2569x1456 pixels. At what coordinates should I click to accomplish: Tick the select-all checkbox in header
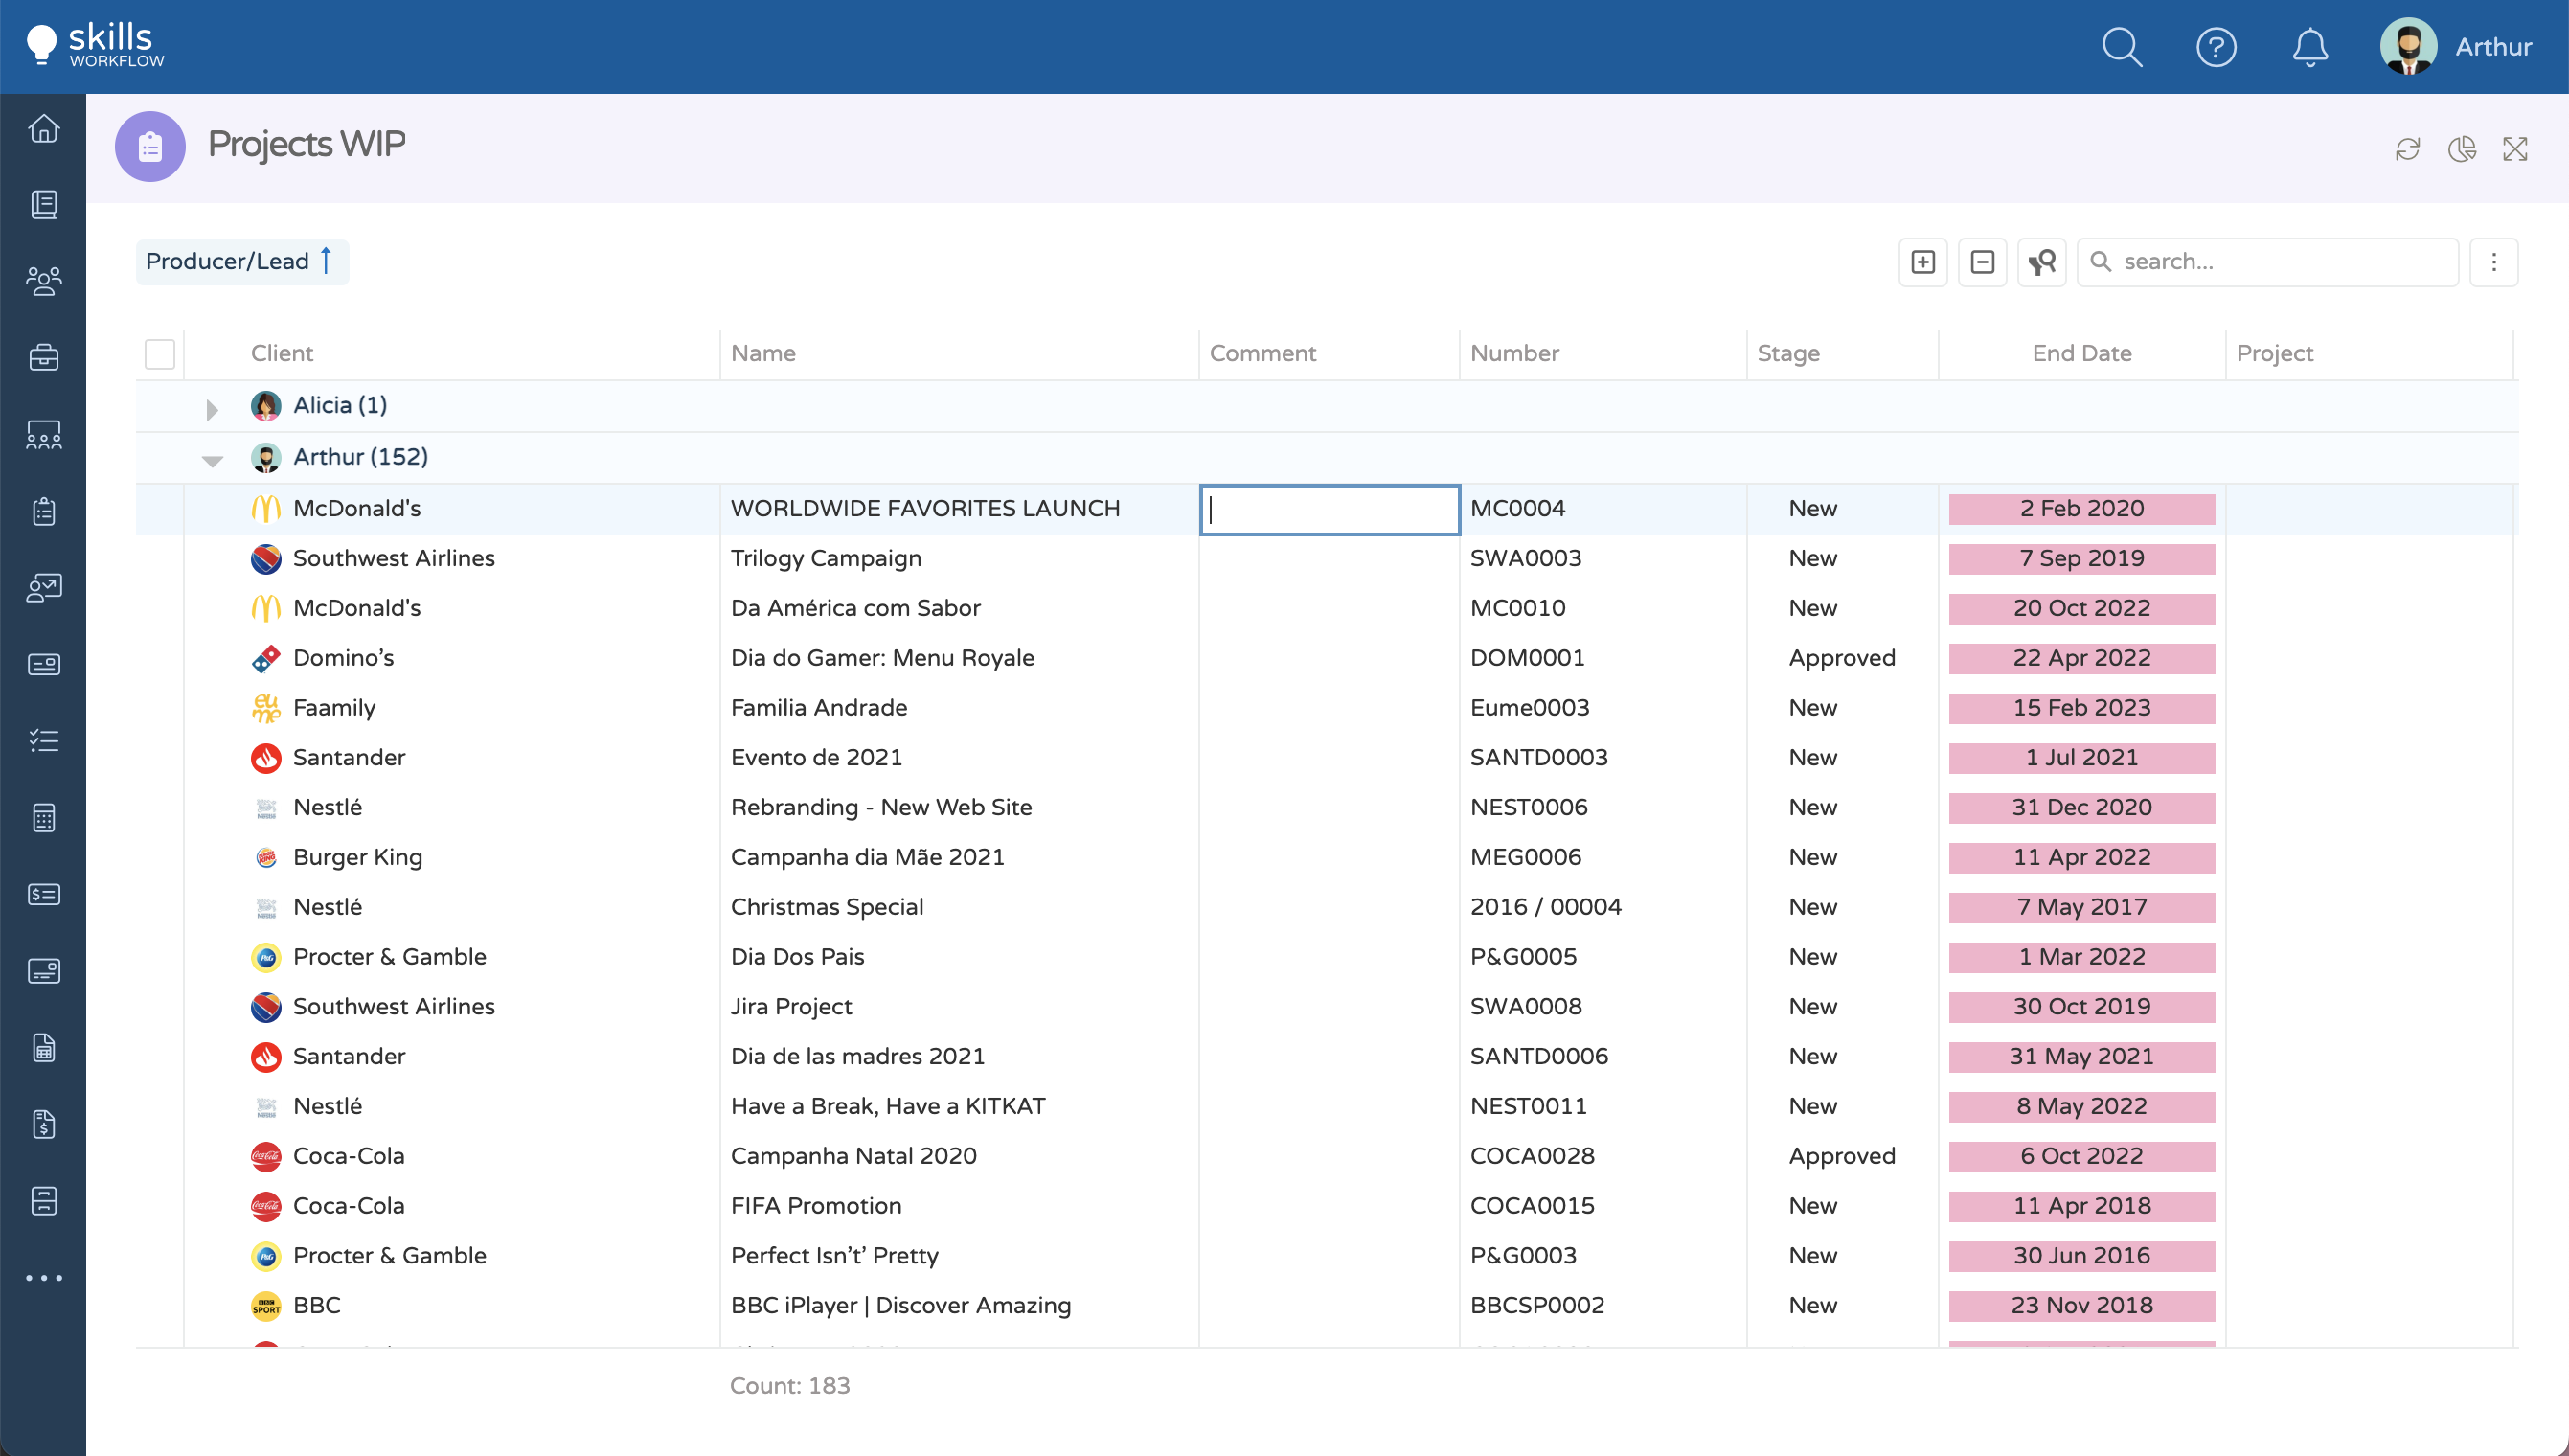pos(160,354)
